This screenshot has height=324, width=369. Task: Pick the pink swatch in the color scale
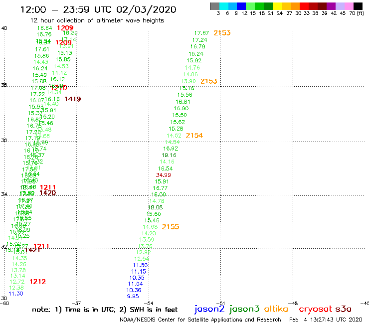coord(349,6)
